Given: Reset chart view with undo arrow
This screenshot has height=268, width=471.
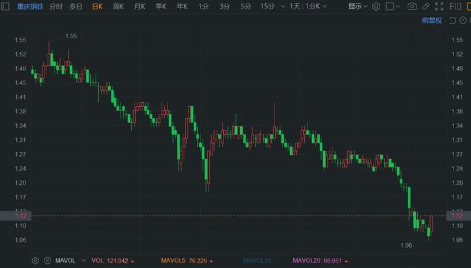Looking at the screenshot, I should point(452,20).
